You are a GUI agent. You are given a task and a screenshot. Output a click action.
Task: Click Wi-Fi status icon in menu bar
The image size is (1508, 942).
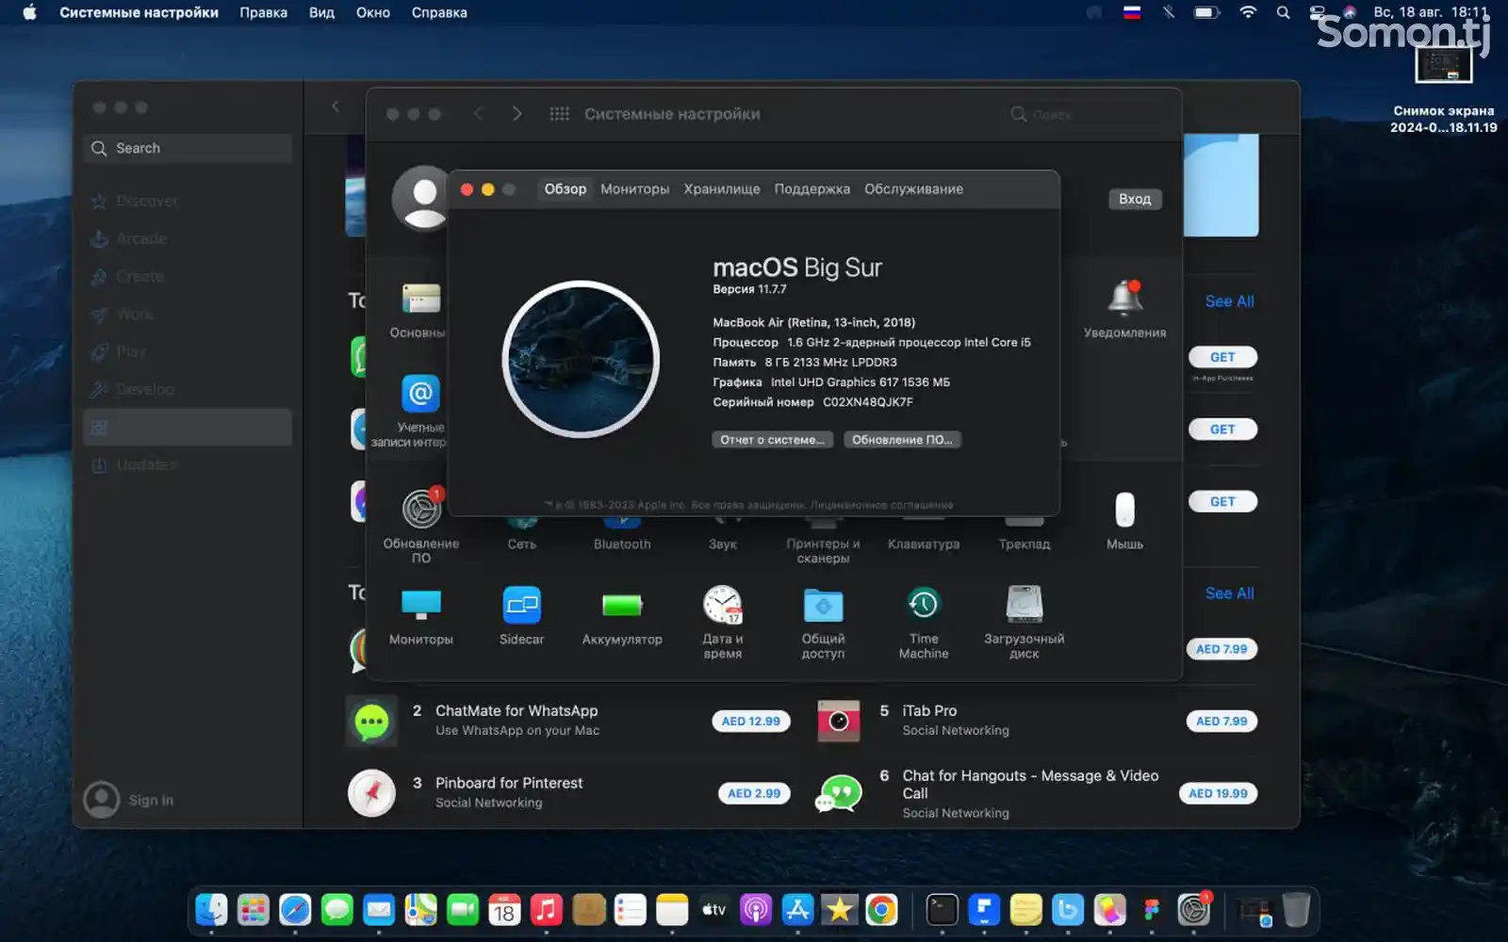1248,12
